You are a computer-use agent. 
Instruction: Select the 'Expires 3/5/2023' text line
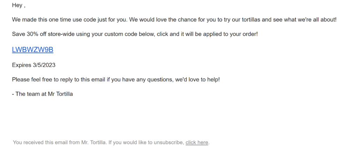click(34, 65)
